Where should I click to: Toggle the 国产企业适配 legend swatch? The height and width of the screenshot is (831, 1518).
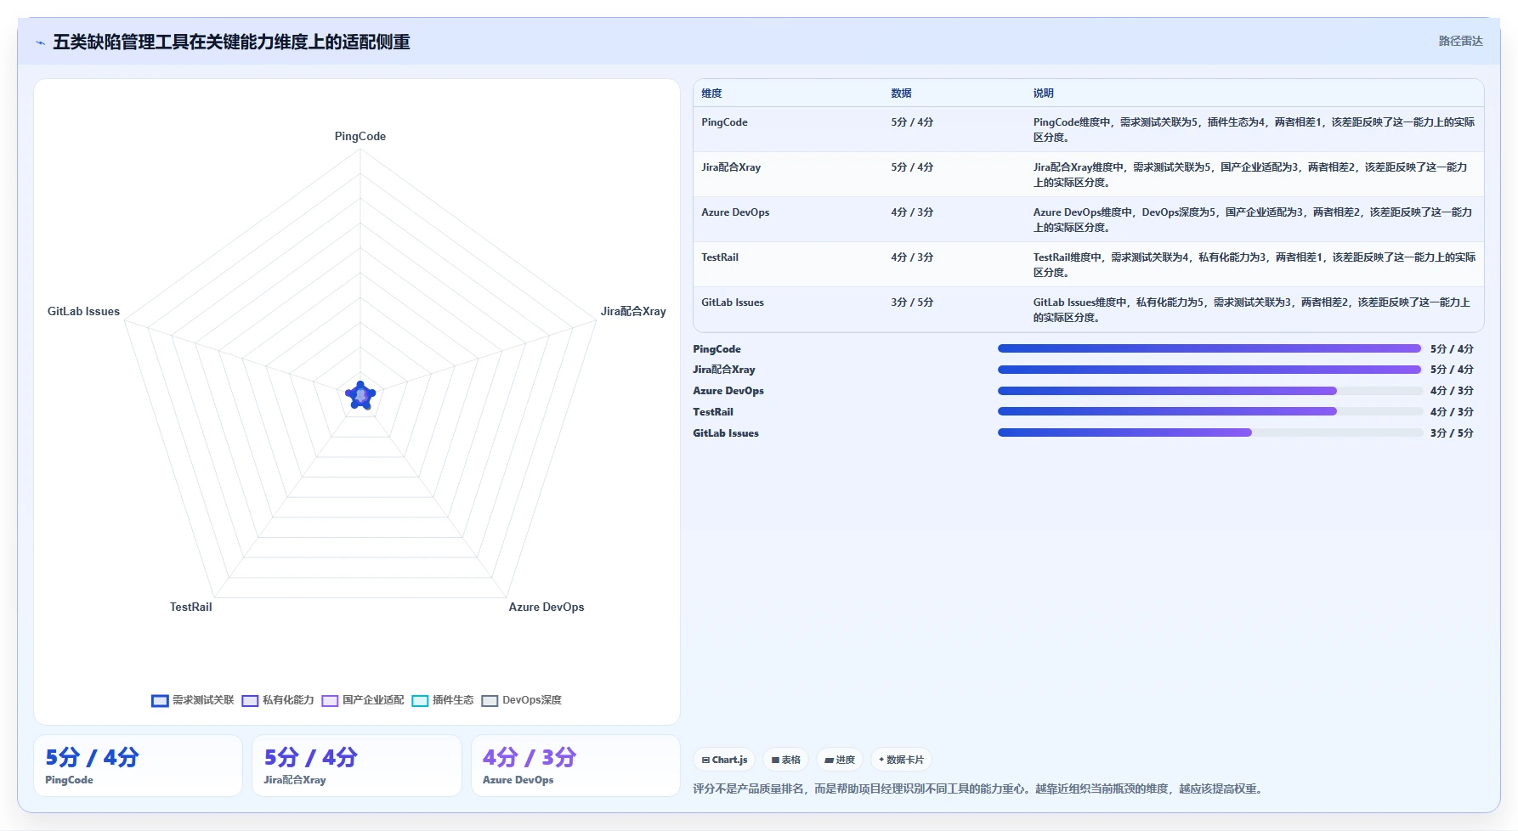pyautogui.click(x=330, y=701)
